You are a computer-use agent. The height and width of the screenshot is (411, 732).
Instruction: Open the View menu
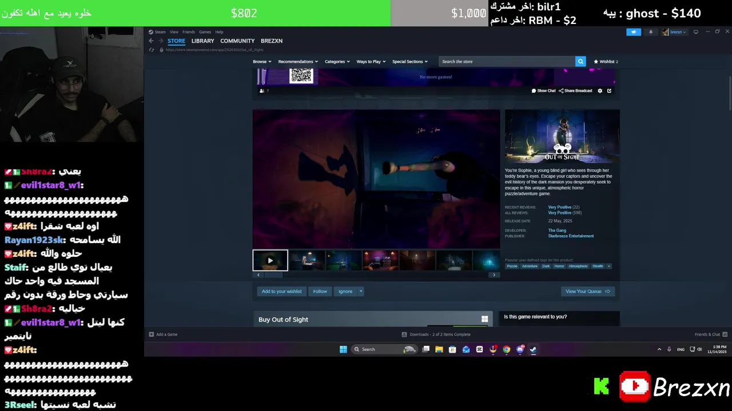coord(174,32)
